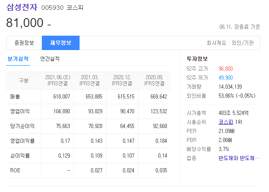
Task: Open the 삼성전자 stock title link
Action: tap(22, 7)
